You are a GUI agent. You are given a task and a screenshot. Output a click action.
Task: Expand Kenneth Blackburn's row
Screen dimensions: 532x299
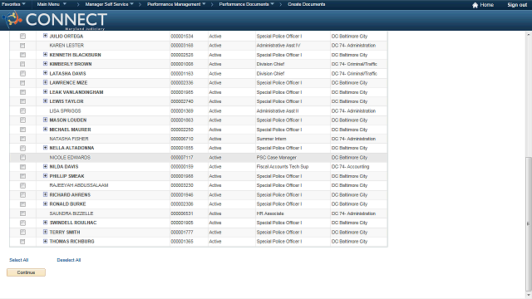pos(45,54)
